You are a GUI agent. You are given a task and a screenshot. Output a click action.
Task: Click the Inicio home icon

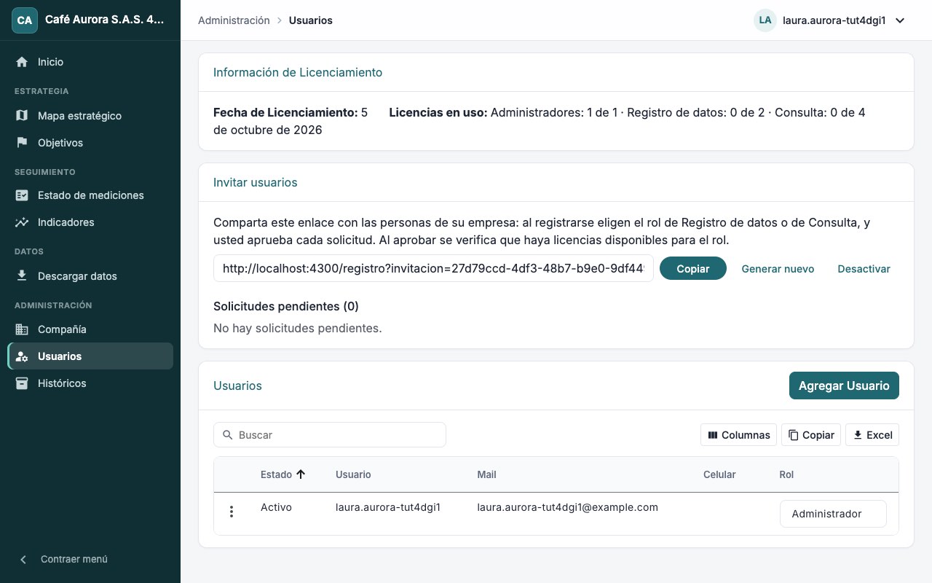(x=22, y=62)
